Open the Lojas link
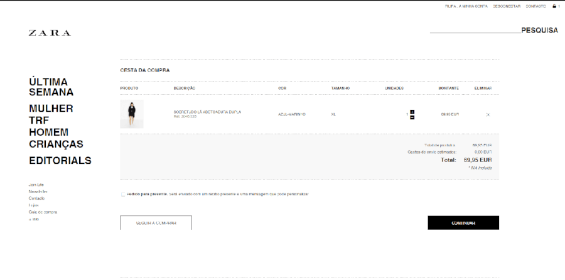The height and width of the screenshot is (280, 565). (33, 205)
